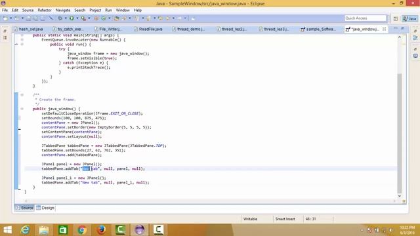
Task: Click the Save toolbar icon
Action: (28, 18)
